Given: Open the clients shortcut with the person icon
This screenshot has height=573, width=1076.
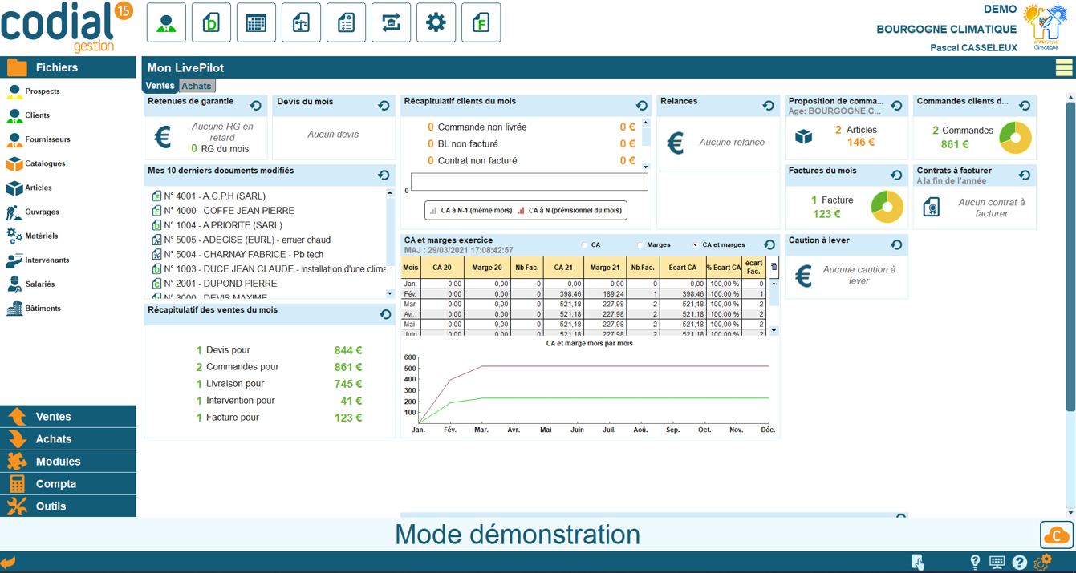Looking at the screenshot, I should 167,22.
